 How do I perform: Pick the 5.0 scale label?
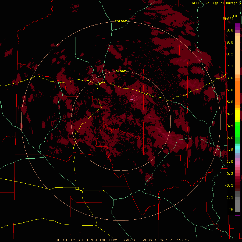pos(230,102)
